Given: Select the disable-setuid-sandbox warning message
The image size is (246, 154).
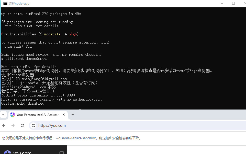Looking at the screenshot, I should (x=72, y=138).
